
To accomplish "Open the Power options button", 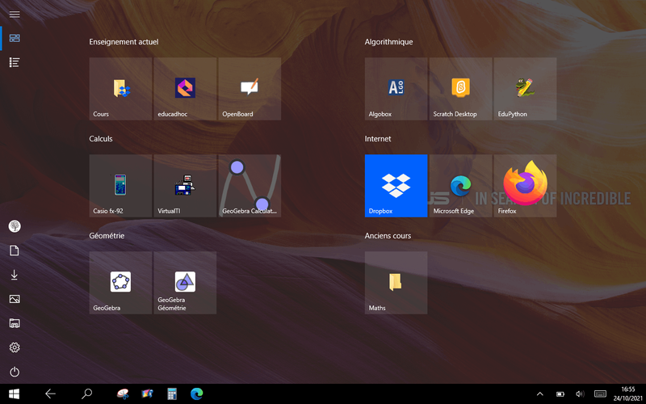I will 15,372.
